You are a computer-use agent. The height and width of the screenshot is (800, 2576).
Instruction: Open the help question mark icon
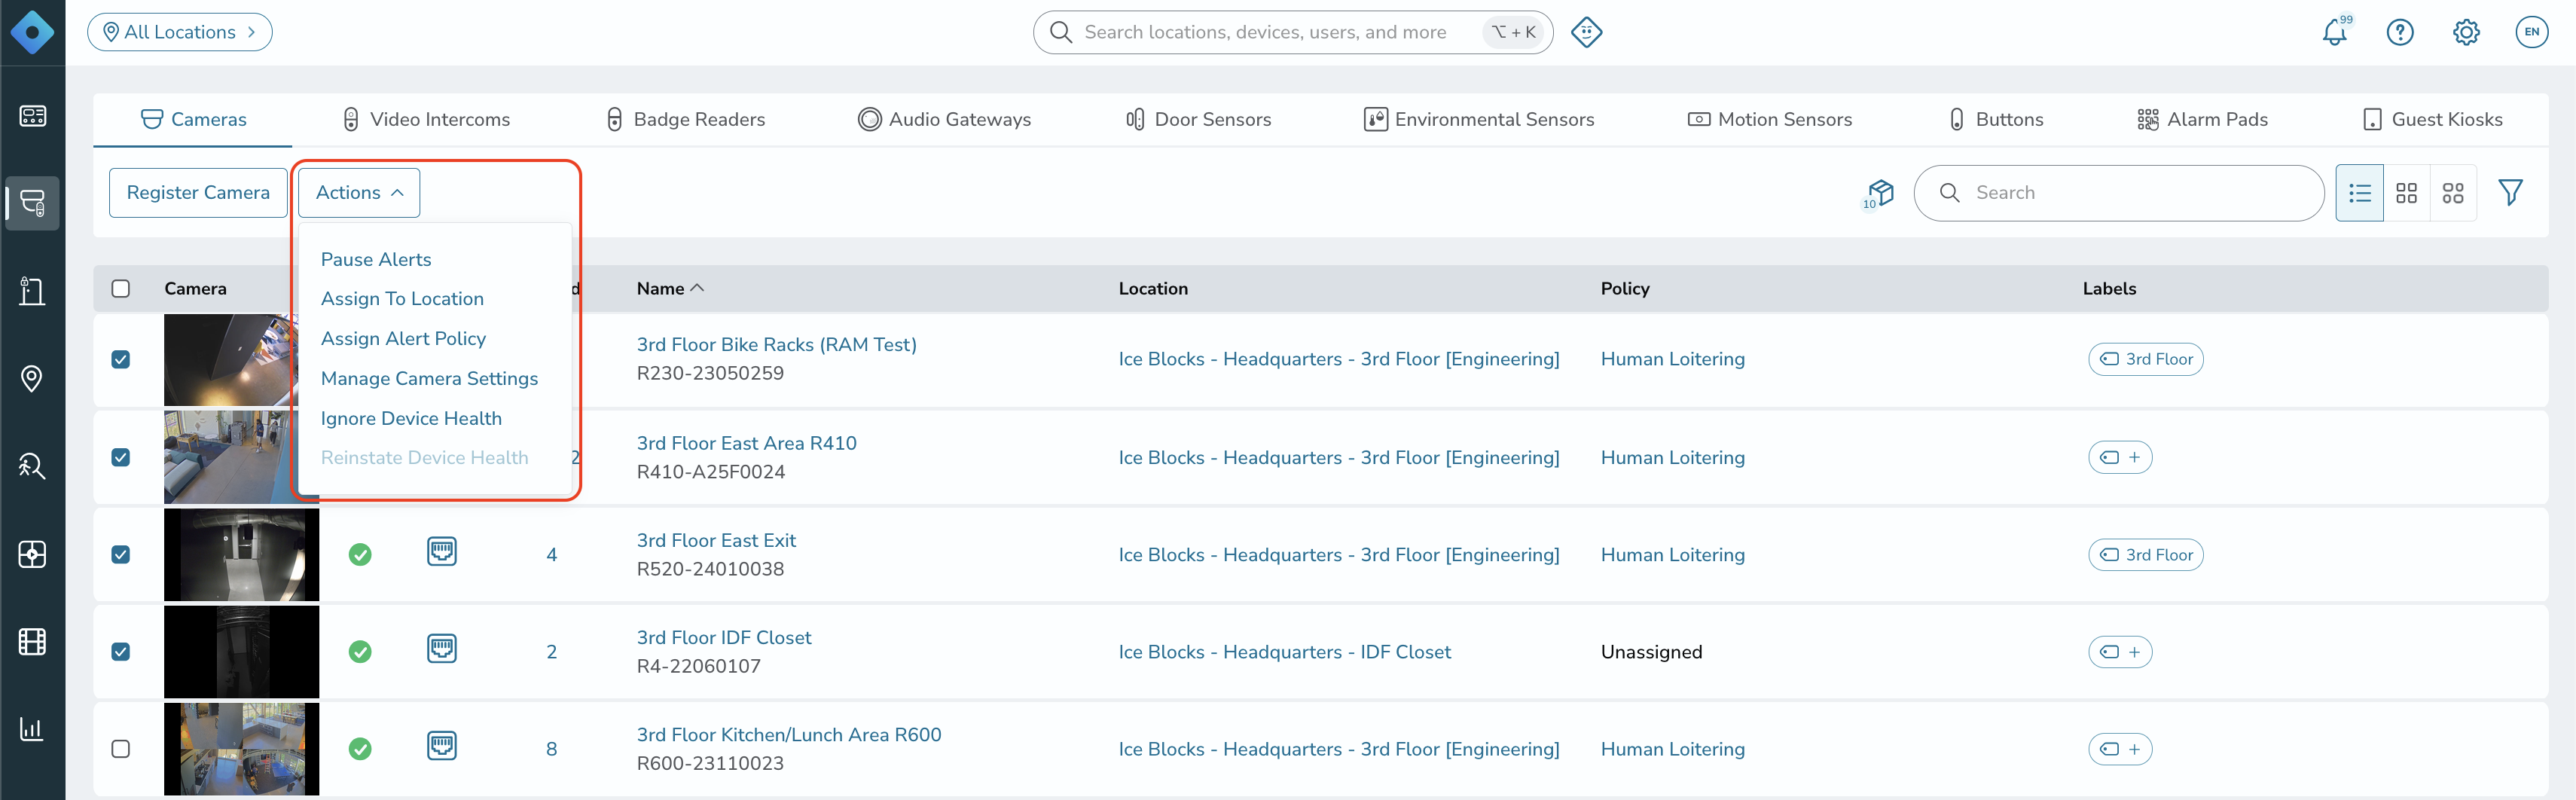coord(2400,32)
